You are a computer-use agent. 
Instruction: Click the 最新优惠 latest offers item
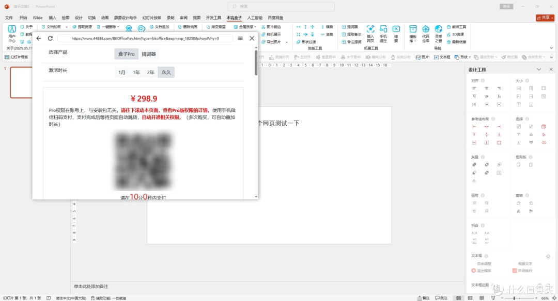(457, 42)
